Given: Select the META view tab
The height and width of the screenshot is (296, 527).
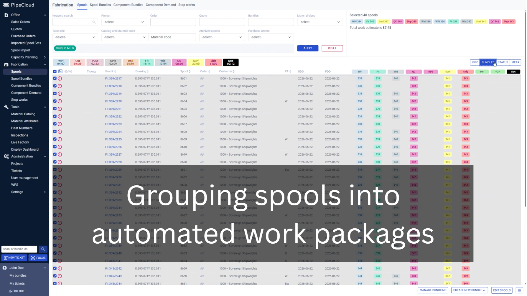Looking at the screenshot, I should click(x=515, y=62).
